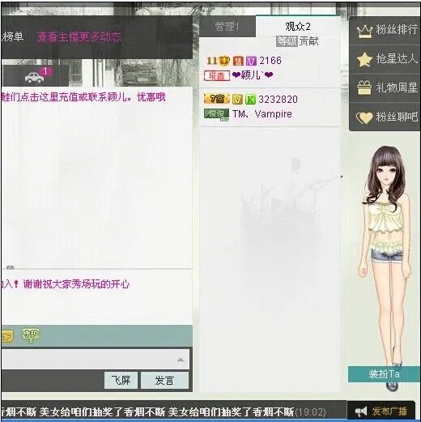Click the green tag before TM、Vampire
The height and width of the screenshot is (422, 421).
coord(216,114)
